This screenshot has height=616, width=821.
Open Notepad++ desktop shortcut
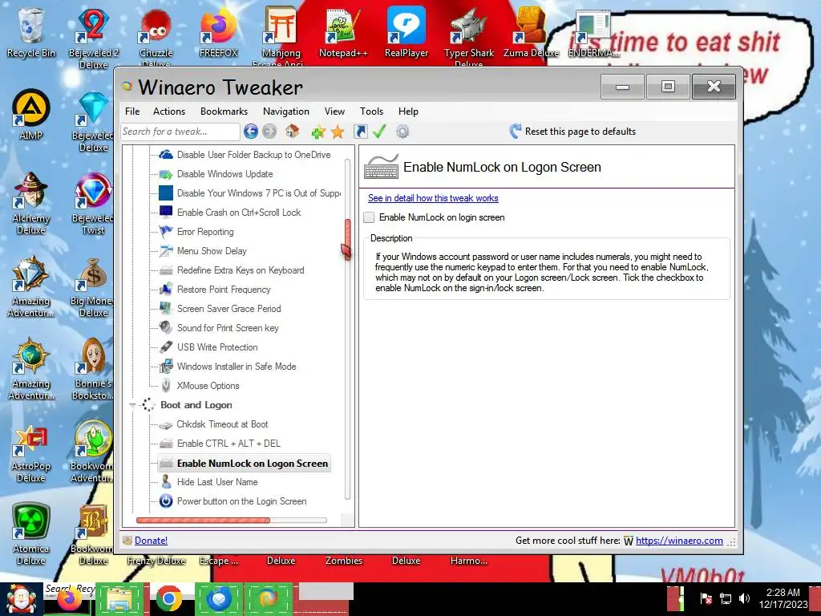point(343,32)
